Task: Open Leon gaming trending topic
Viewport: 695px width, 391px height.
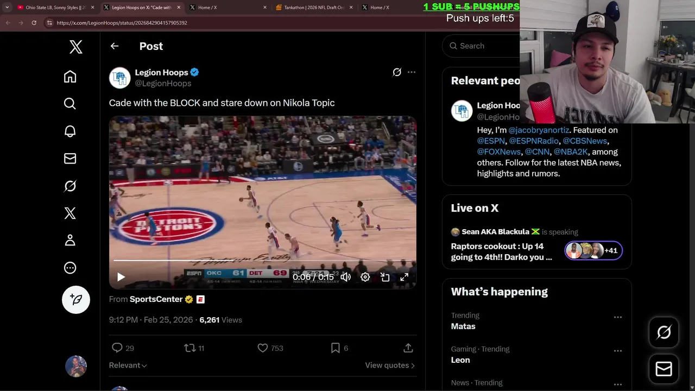Action: tap(460, 360)
